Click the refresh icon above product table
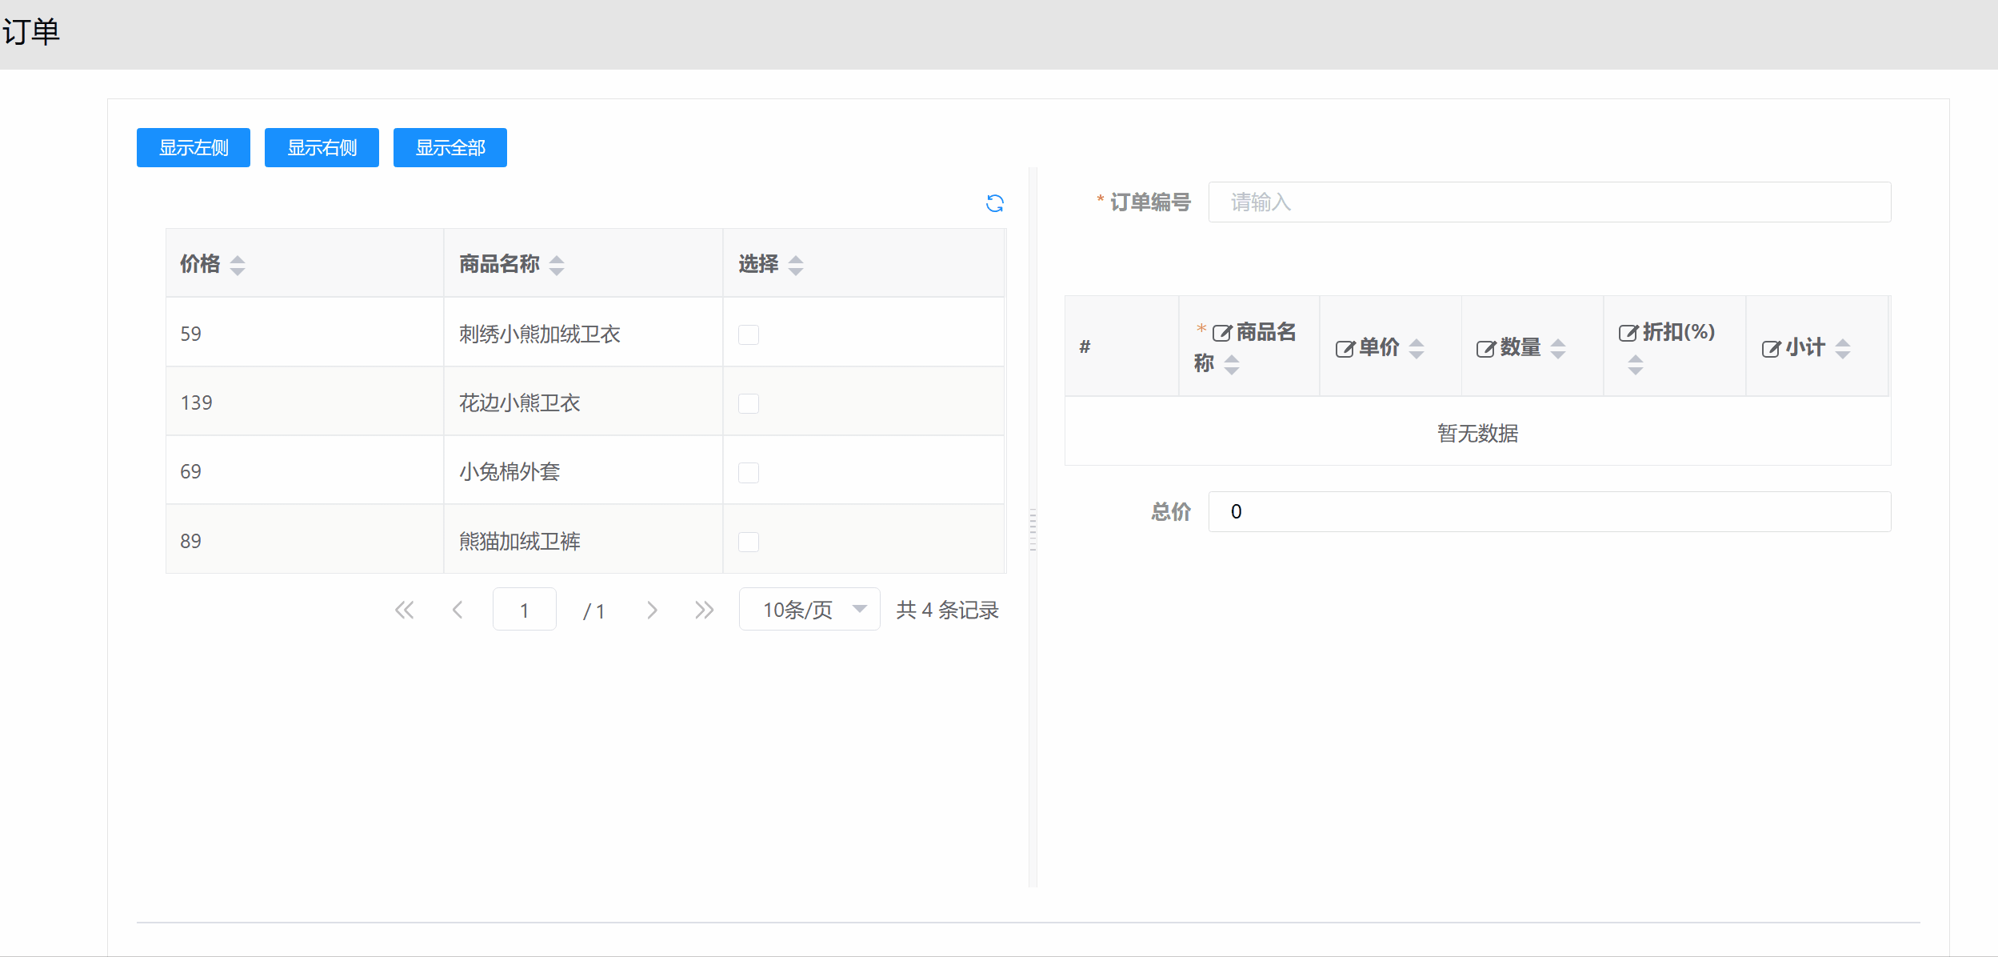Screen dimensions: 1998x957 [994, 203]
